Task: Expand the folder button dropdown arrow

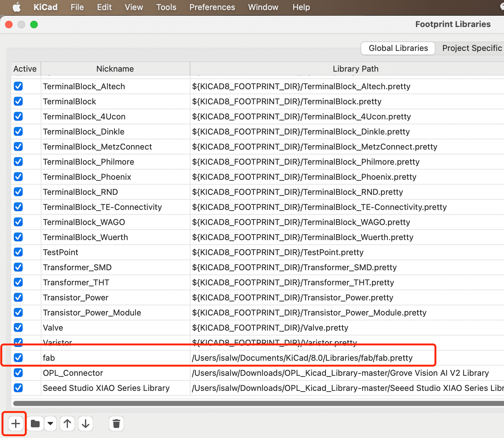Action: tap(50, 424)
